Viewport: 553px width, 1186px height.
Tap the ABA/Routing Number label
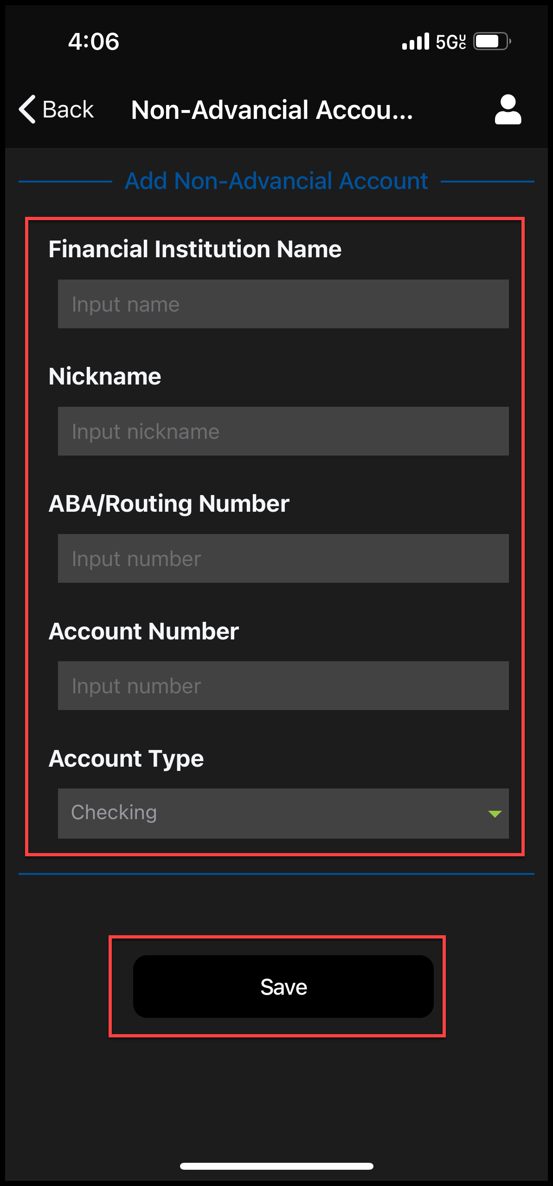point(169,504)
